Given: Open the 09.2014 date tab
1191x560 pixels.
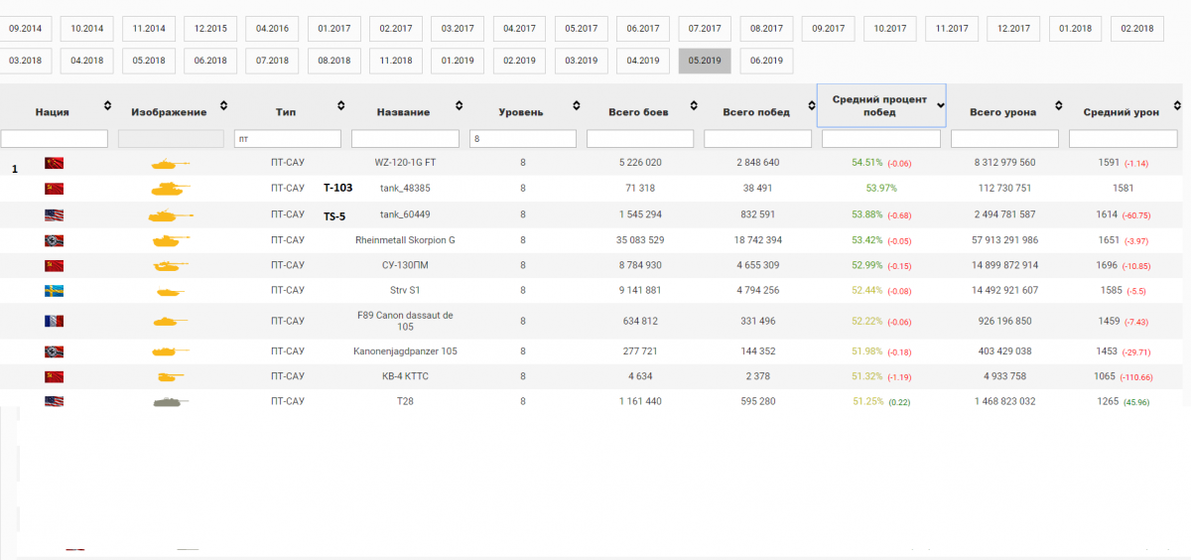Looking at the screenshot, I should [x=25, y=29].
